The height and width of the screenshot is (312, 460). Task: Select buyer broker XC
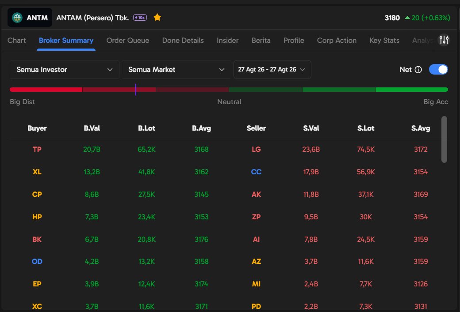click(x=37, y=306)
